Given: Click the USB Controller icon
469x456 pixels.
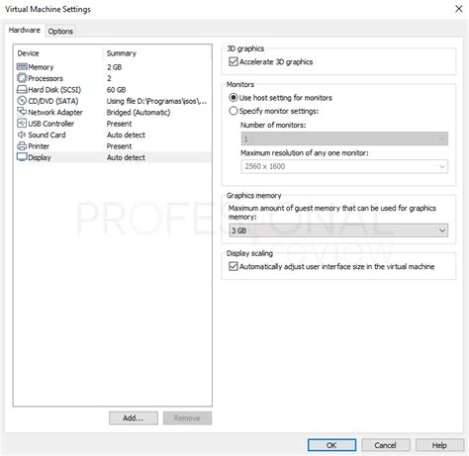Looking at the screenshot, I should [22, 124].
